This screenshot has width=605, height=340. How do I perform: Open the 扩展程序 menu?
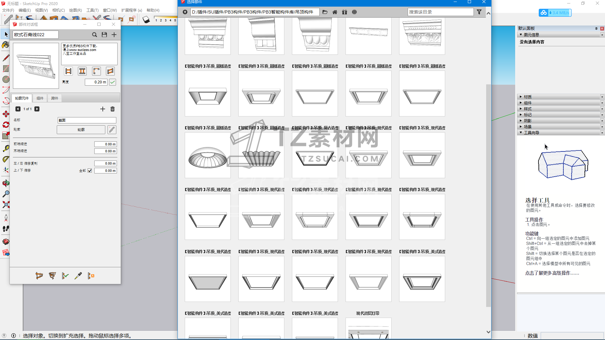tap(131, 10)
